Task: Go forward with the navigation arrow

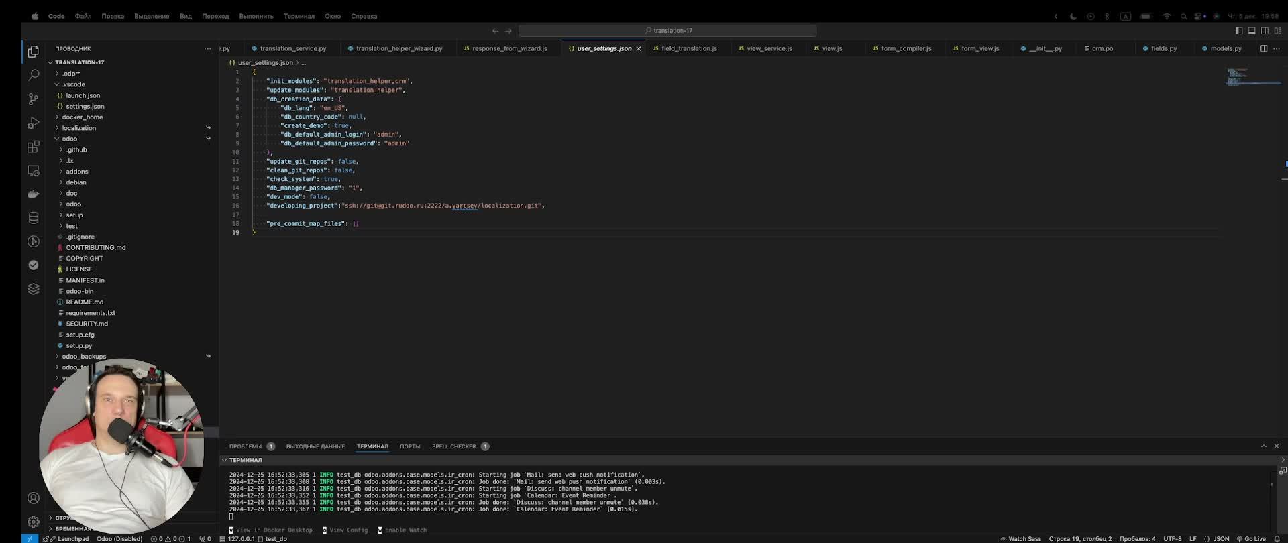Action: click(x=508, y=31)
